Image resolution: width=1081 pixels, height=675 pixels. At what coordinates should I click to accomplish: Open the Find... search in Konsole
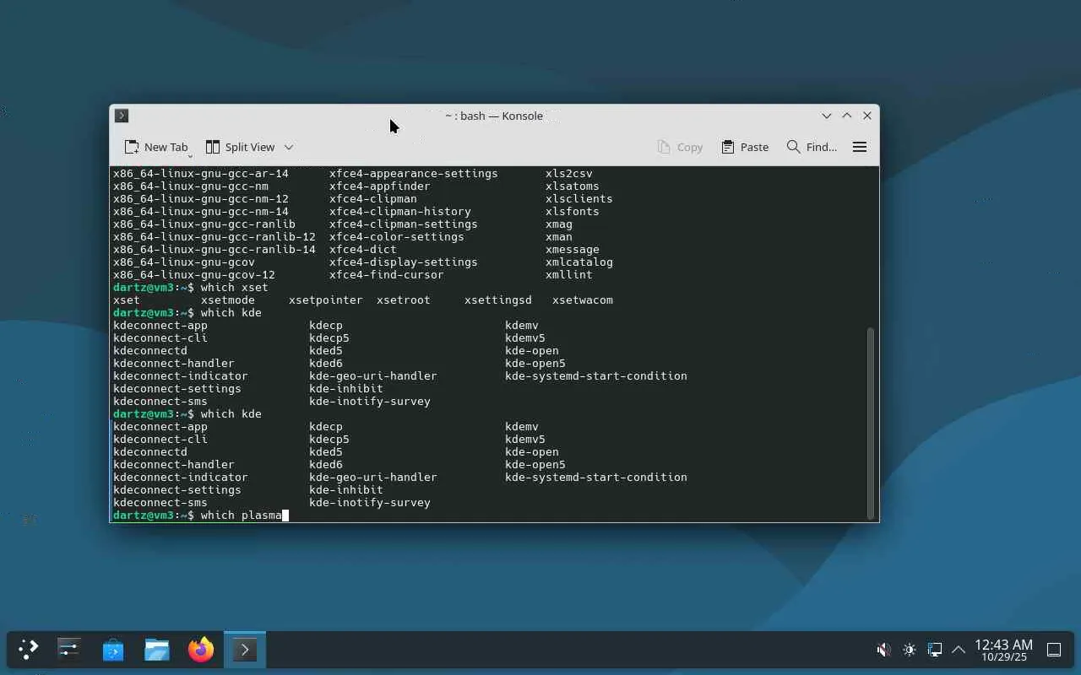click(x=812, y=147)
